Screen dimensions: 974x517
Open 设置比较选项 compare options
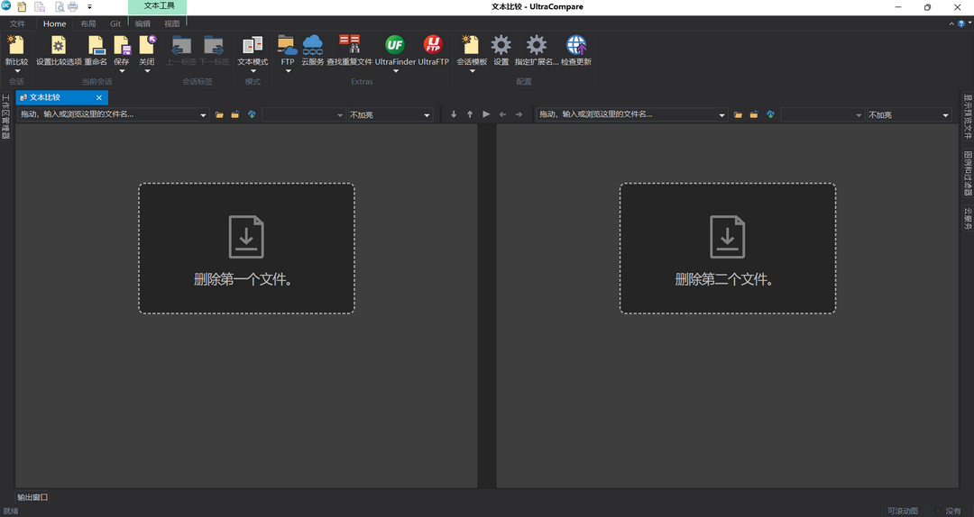point(59,46)
